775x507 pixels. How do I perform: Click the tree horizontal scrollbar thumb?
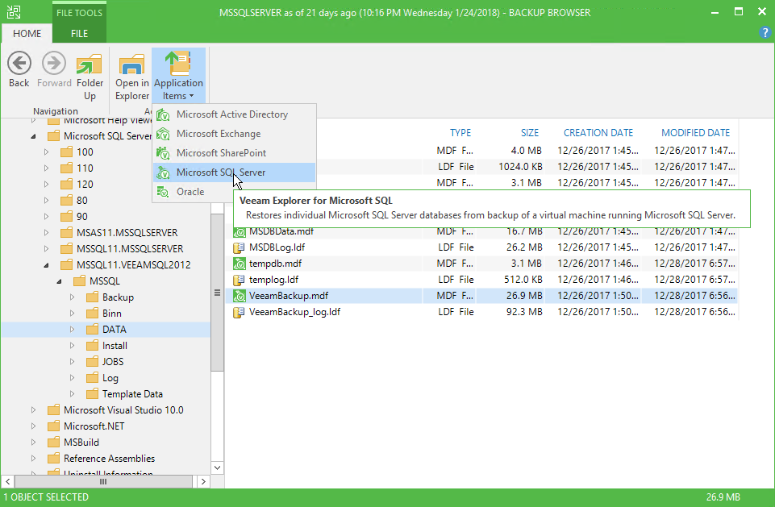[103, 481]
